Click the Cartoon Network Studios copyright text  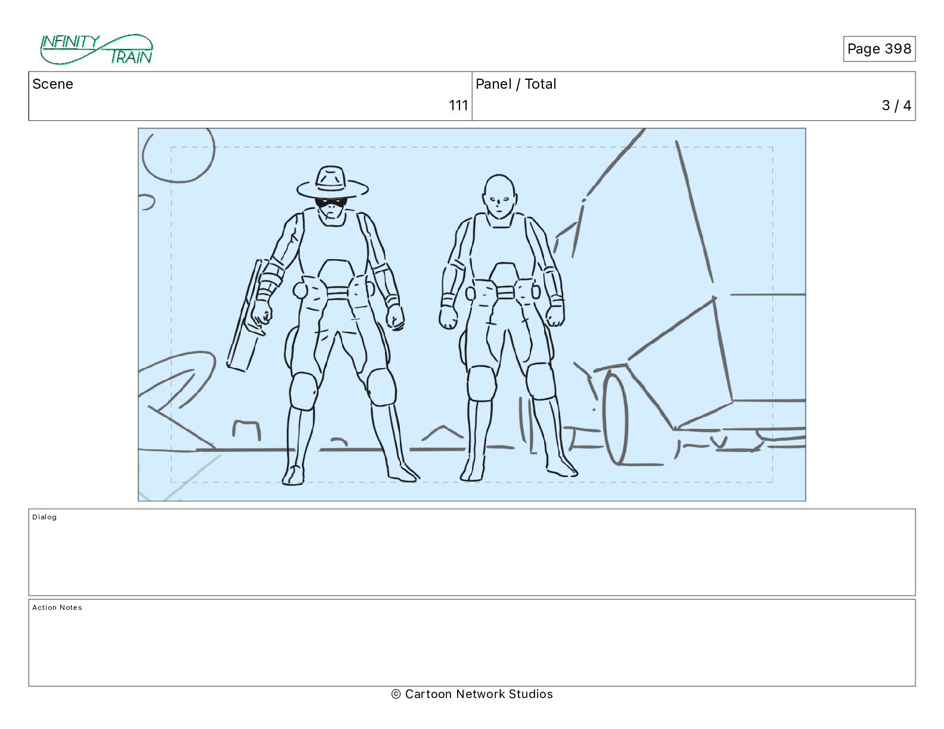click(x=472, y=694)
